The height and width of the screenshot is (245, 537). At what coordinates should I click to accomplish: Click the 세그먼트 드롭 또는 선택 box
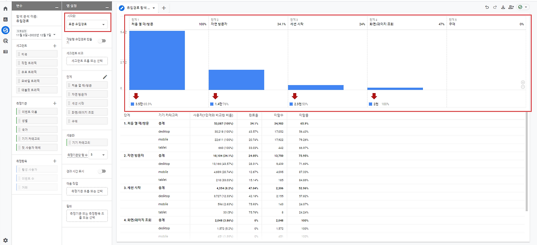(87, 61)
